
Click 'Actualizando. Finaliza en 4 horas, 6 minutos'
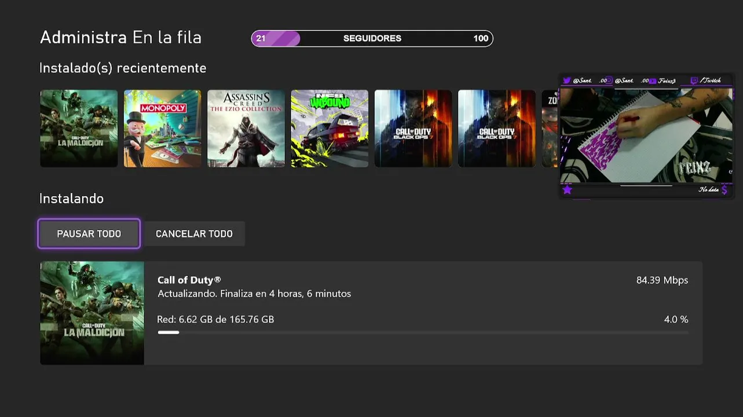pyautogui.click(x=254, y=294)
